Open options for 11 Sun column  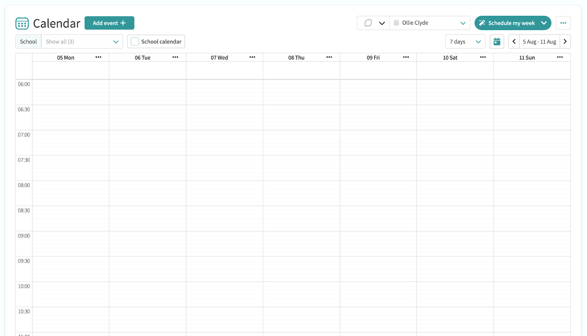559,57
